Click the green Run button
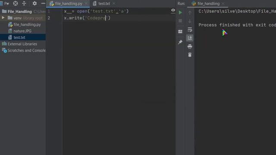The height and width of the screenshot is (155, 276). point(180,12)
